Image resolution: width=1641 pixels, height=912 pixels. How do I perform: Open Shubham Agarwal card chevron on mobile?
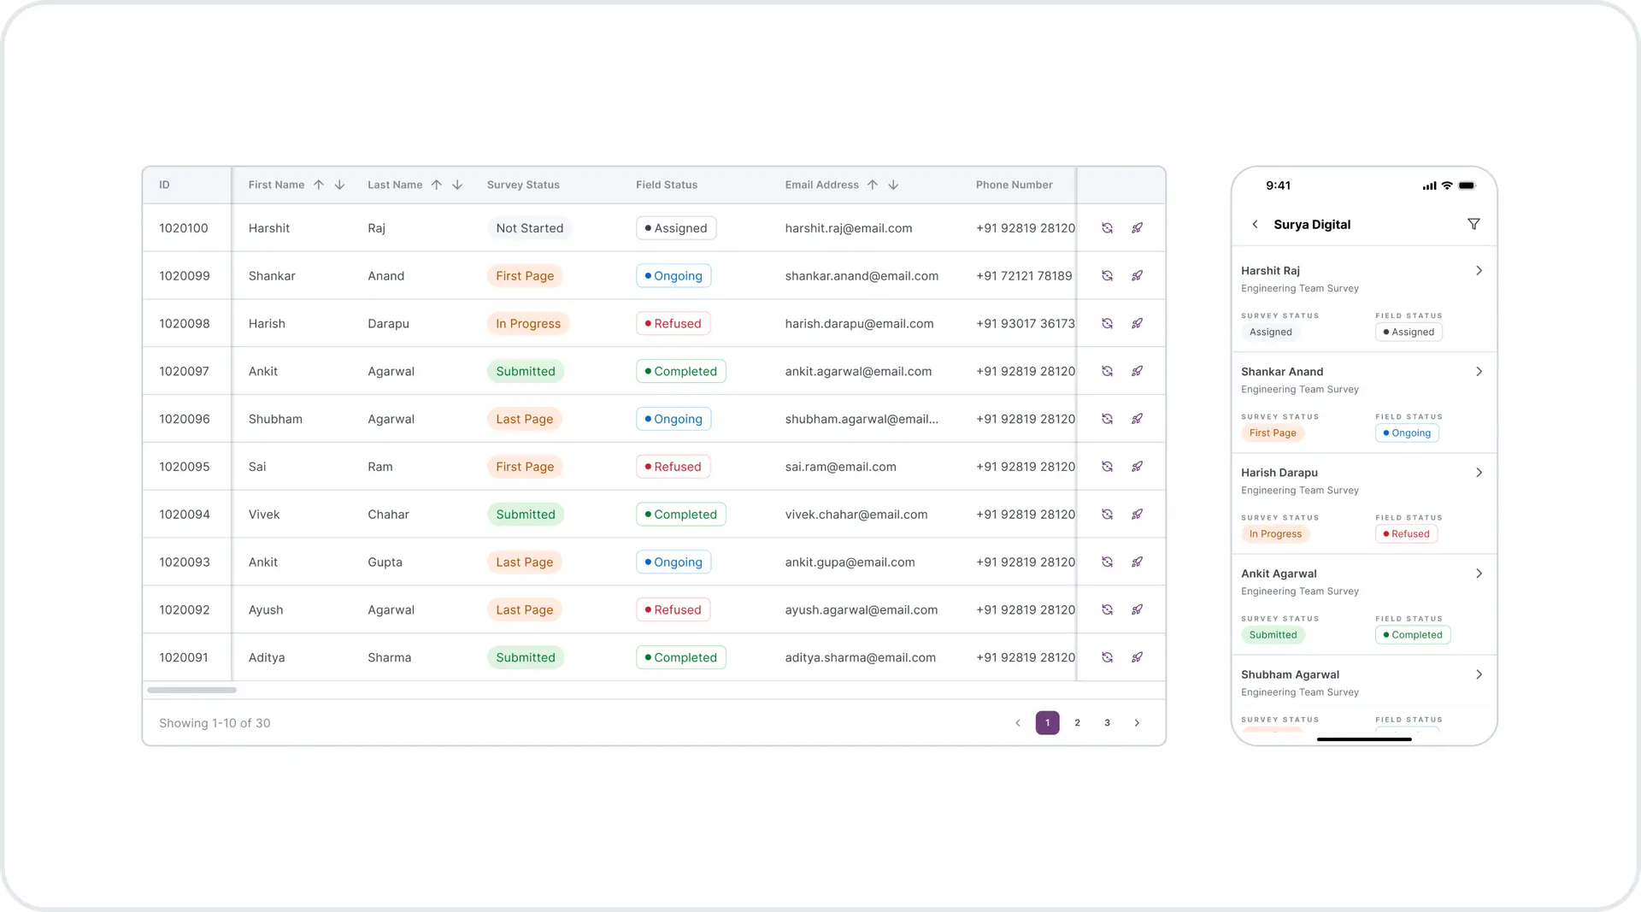coord(1479,674)
